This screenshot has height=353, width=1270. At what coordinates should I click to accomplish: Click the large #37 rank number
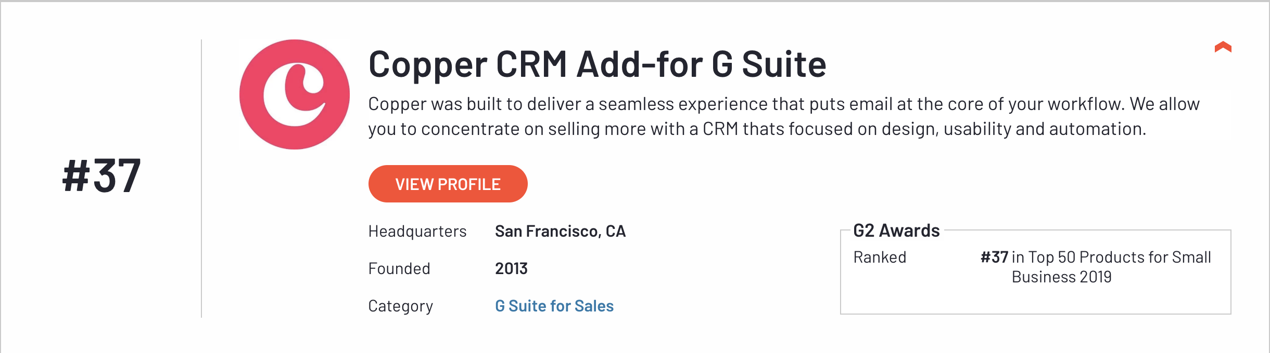pyautogui.click(x=101, y=176)
